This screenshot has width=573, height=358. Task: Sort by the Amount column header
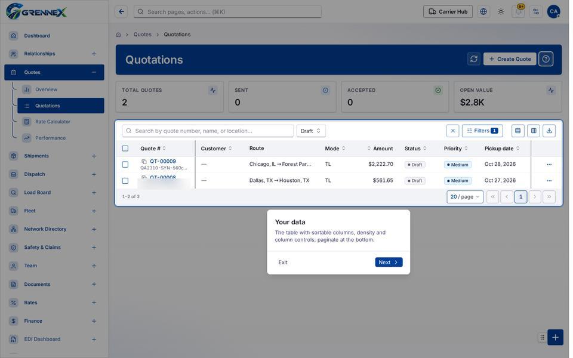[380, 149]
